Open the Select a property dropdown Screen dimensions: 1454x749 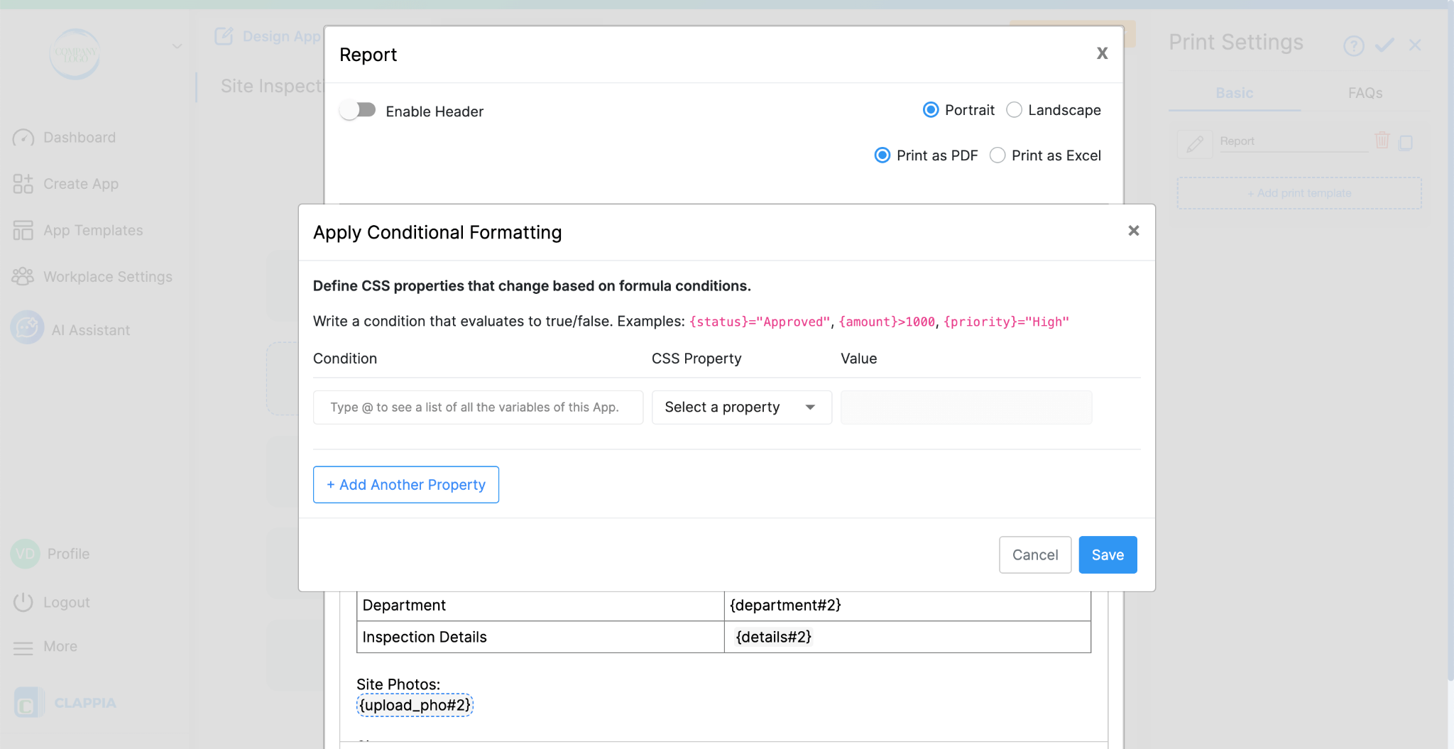(x=741, y=408)
